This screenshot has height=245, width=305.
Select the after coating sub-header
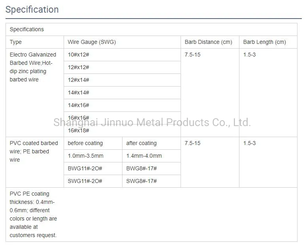coord(141,143)
